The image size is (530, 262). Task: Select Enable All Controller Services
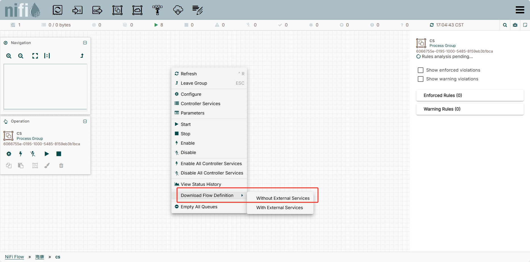click(x=211, y=164)
